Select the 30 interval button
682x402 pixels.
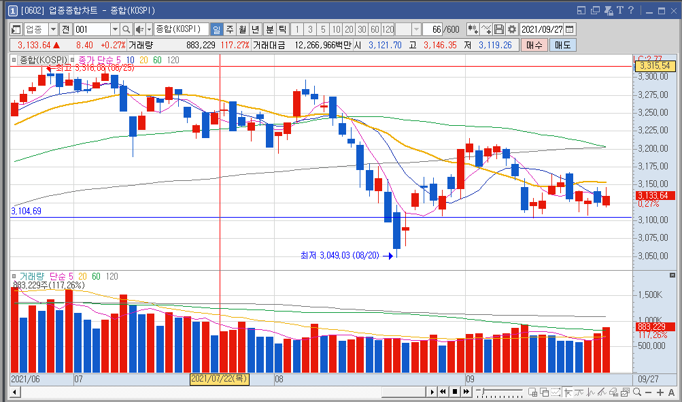(x=362, y=29)
